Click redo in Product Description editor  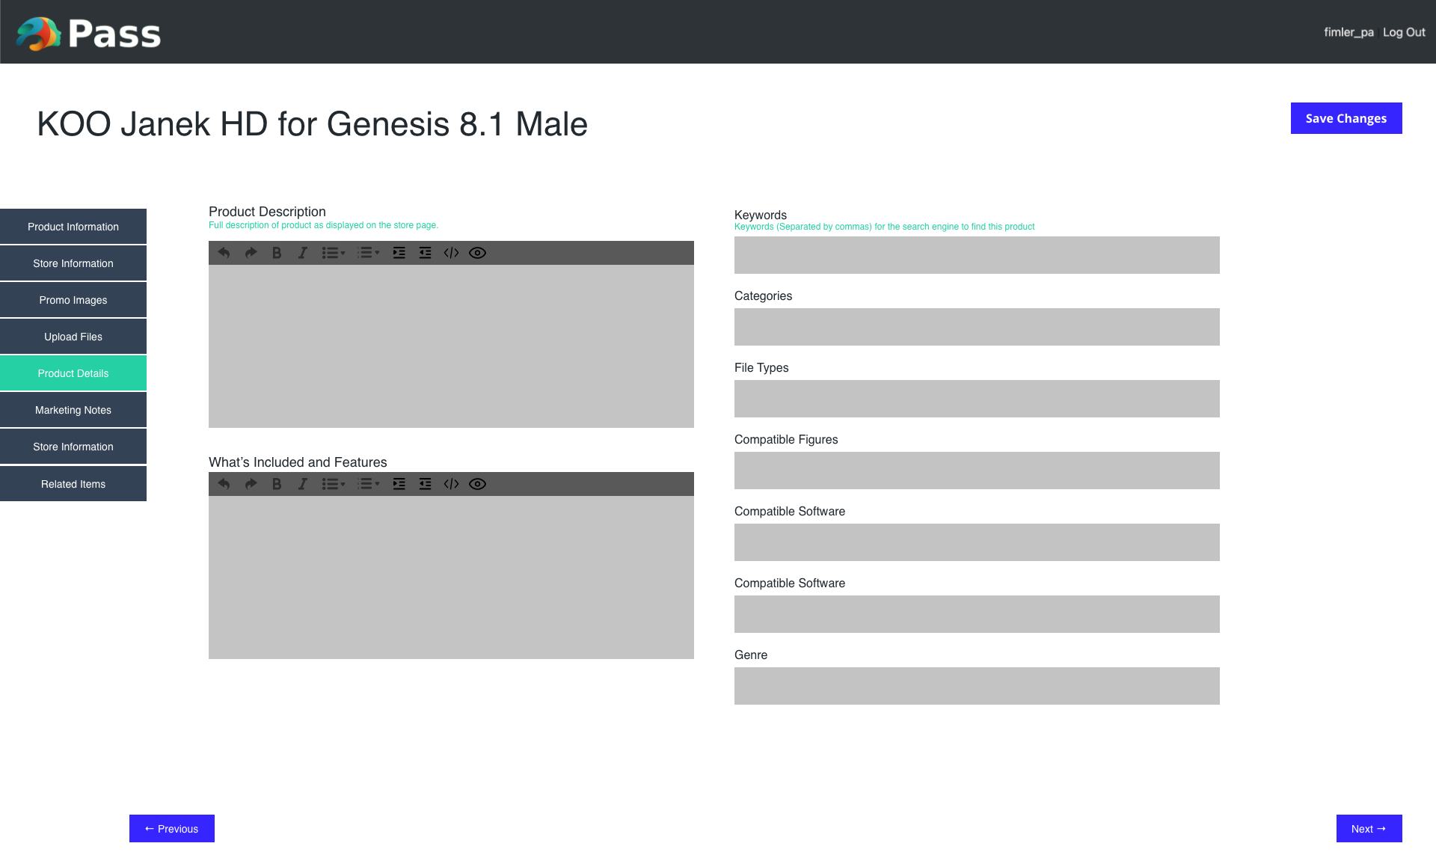click(x=251, y=253)
